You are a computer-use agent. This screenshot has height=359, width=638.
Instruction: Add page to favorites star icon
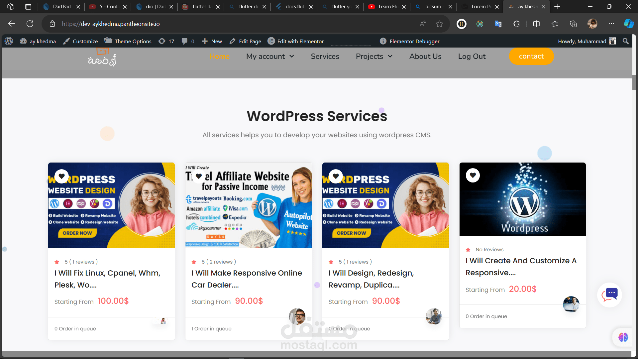tap(439, 24)
